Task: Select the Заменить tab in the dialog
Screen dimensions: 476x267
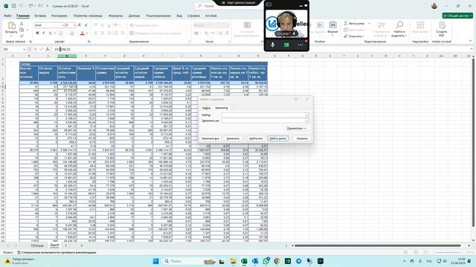Action: (222, 108)
